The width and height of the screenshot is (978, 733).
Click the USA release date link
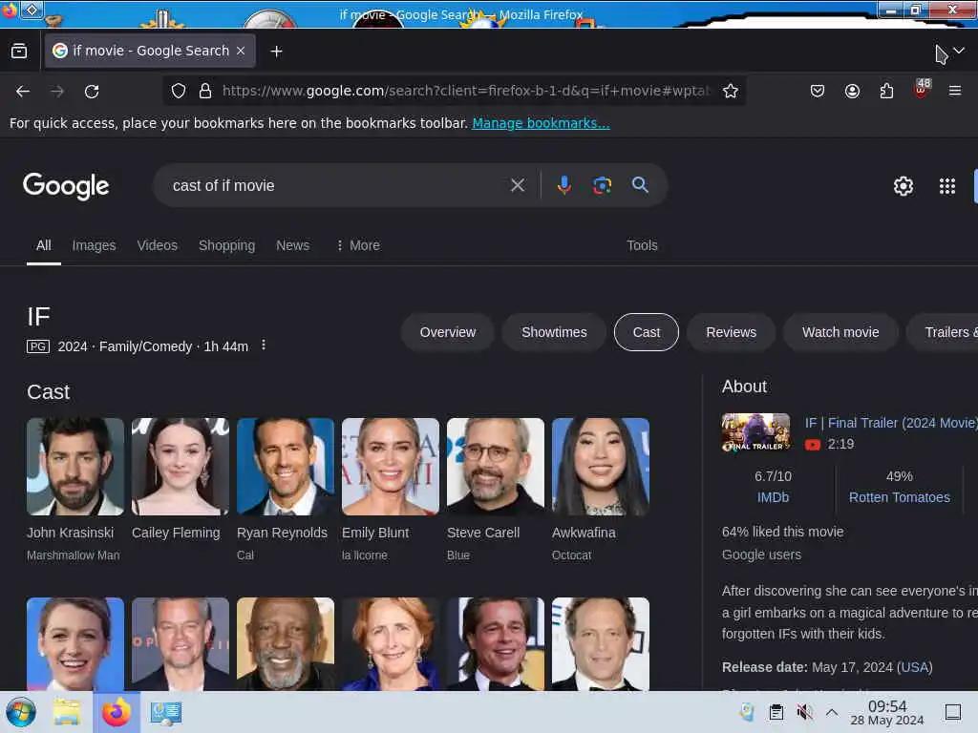pos(914,667)
